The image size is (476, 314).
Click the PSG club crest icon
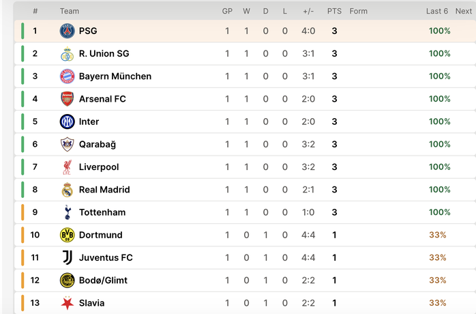67,31
